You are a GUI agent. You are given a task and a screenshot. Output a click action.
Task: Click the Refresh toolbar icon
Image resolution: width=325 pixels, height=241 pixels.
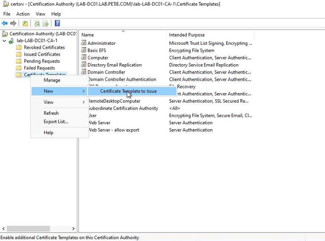(37, 24)
